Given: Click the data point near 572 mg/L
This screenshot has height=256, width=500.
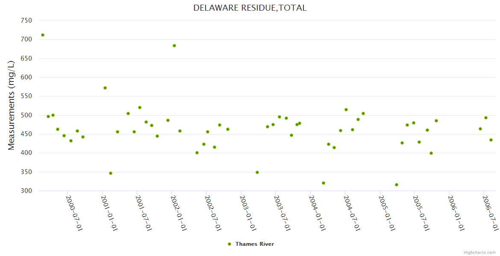Looking at the screenshot, I should tap(105, 88).
